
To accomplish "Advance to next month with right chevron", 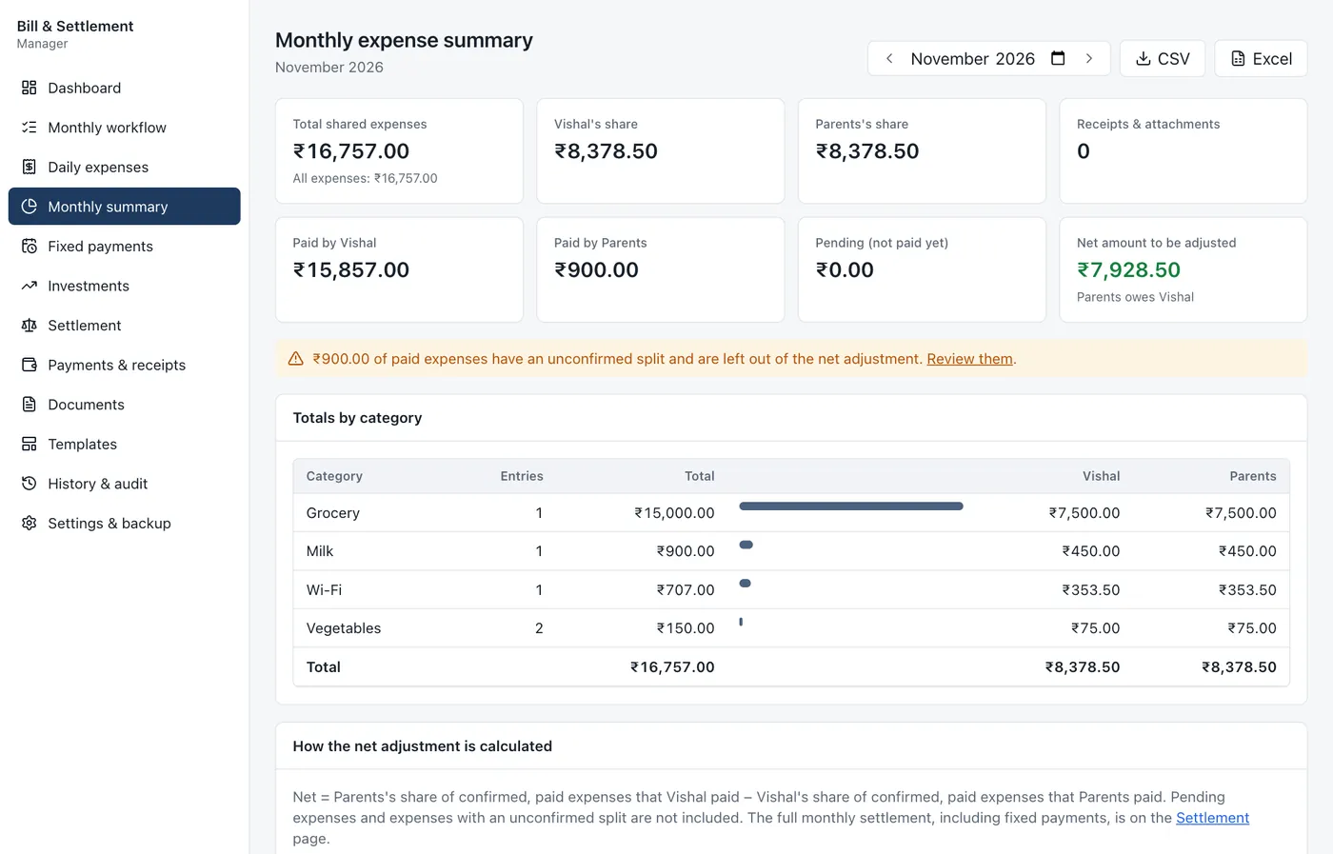I will 1089,58.
